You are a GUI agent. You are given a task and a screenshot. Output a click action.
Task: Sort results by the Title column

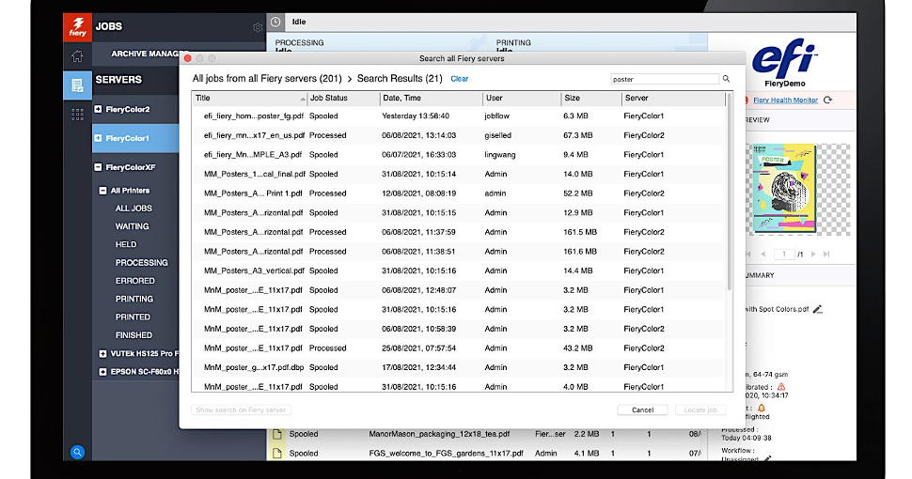pos(249,99)
